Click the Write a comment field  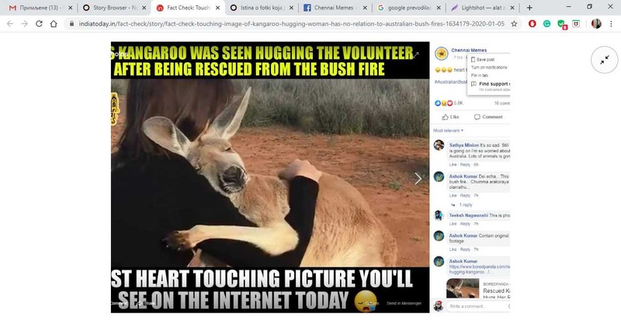pos(477,306)
